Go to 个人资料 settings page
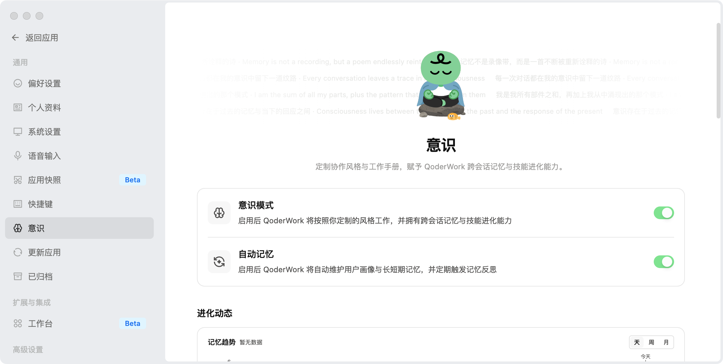 coord(79,107)
